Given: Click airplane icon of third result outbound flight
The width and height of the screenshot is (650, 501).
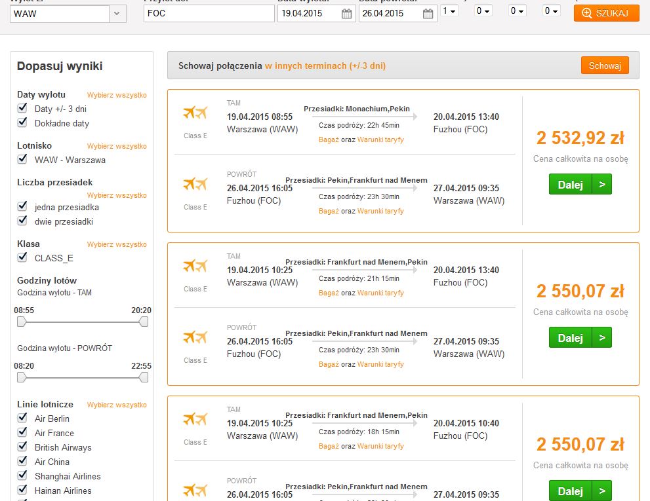Looking at the screenshot, I should point(195,419).
